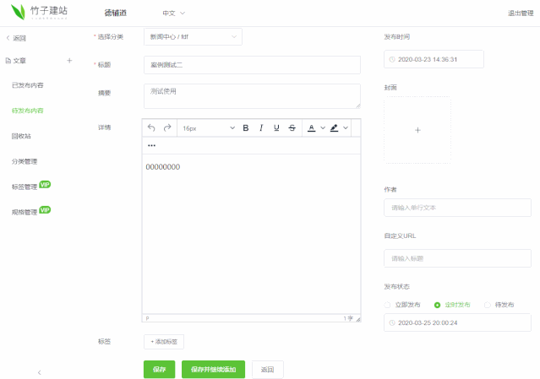Show more editor tools (three dots)
This screenshot has width=540, height=379.
click(x=151, y=145)
